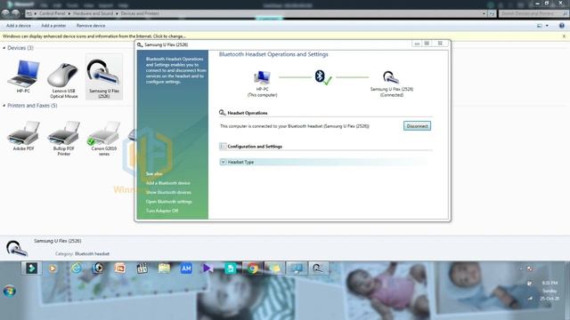Open the clapperboard video app on taskbar

[142, 268]
